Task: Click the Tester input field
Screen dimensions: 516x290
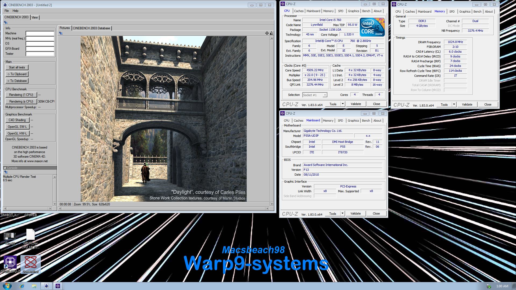Action: coord(40,54)
